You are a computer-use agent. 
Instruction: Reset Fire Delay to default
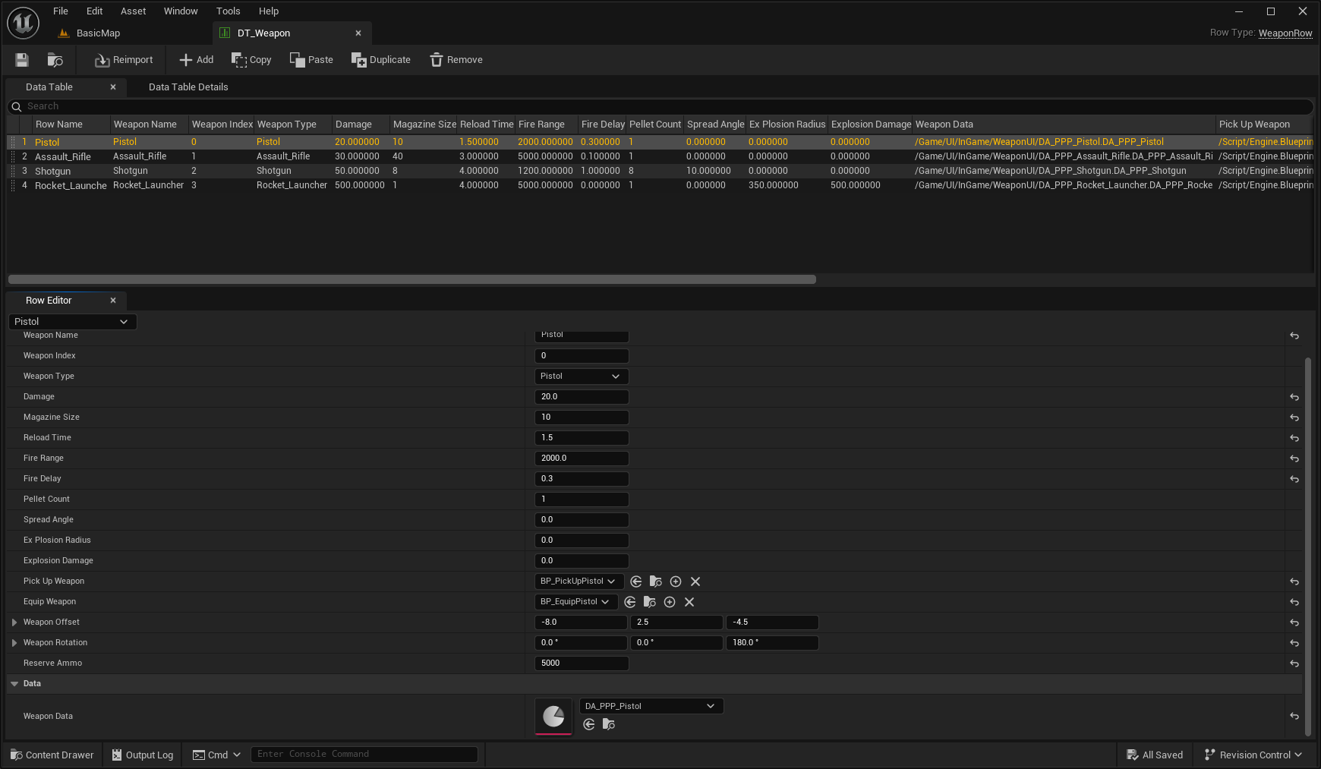pos(1294,479)
